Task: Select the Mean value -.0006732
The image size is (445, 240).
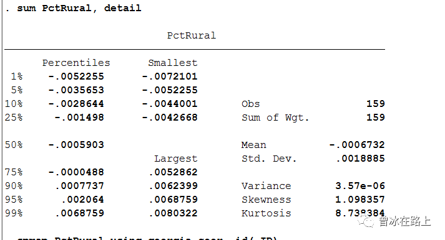Action: point(357,145)
